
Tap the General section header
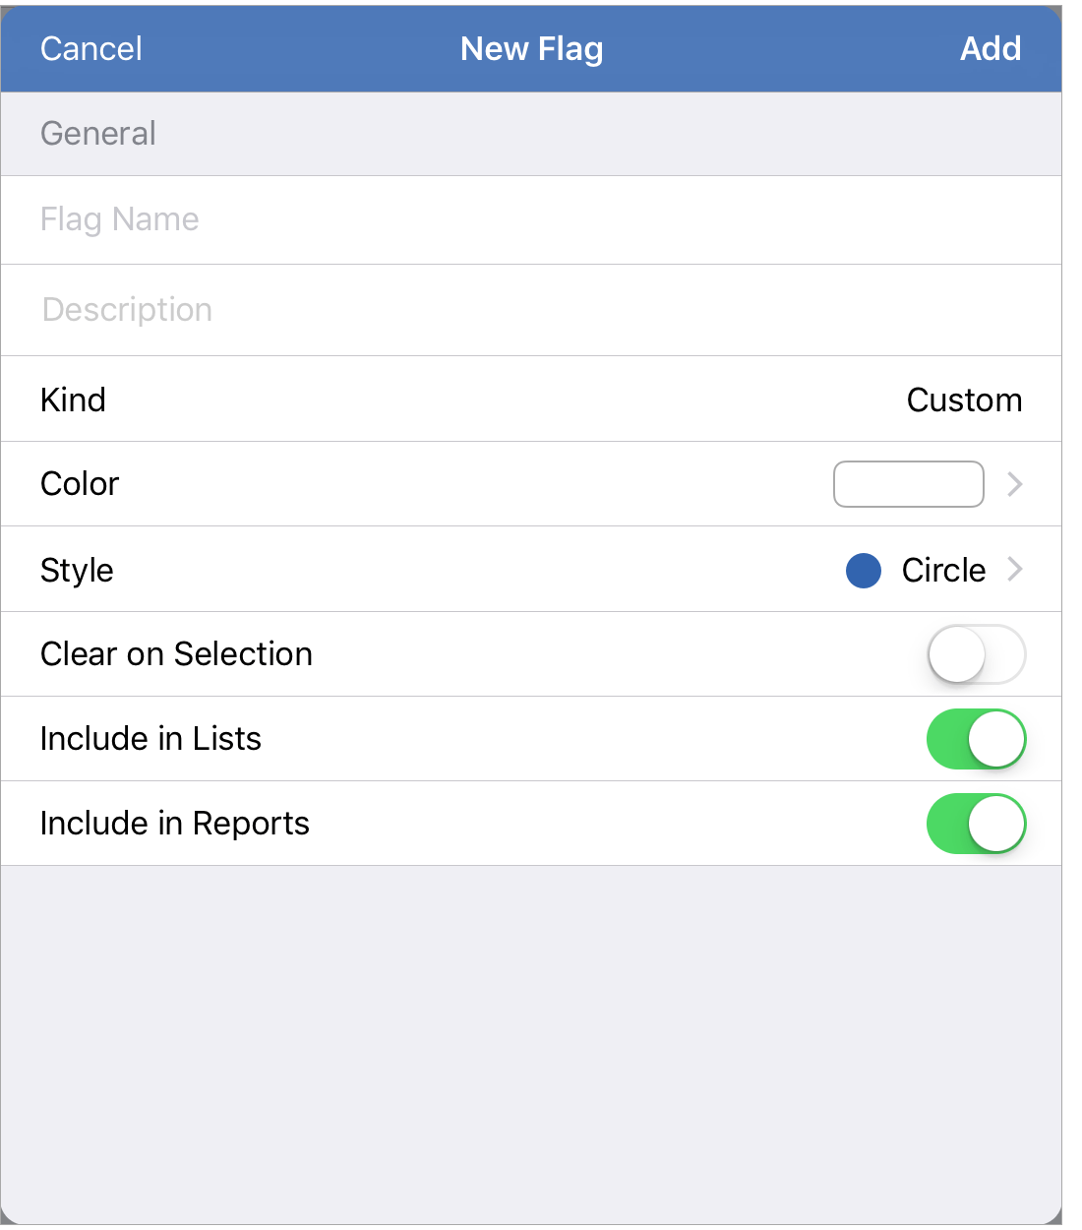[x=97, y=133]
